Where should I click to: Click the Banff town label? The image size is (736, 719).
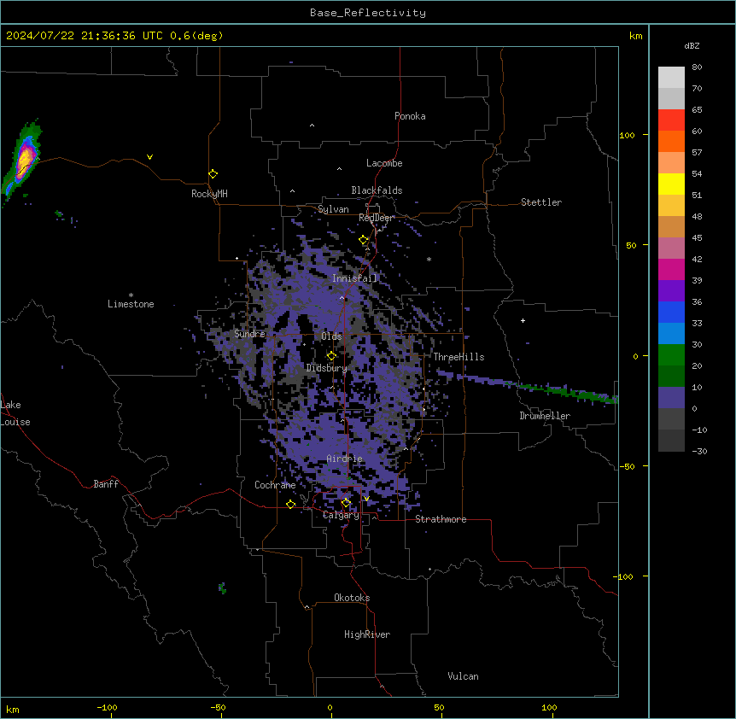[106, 484]
